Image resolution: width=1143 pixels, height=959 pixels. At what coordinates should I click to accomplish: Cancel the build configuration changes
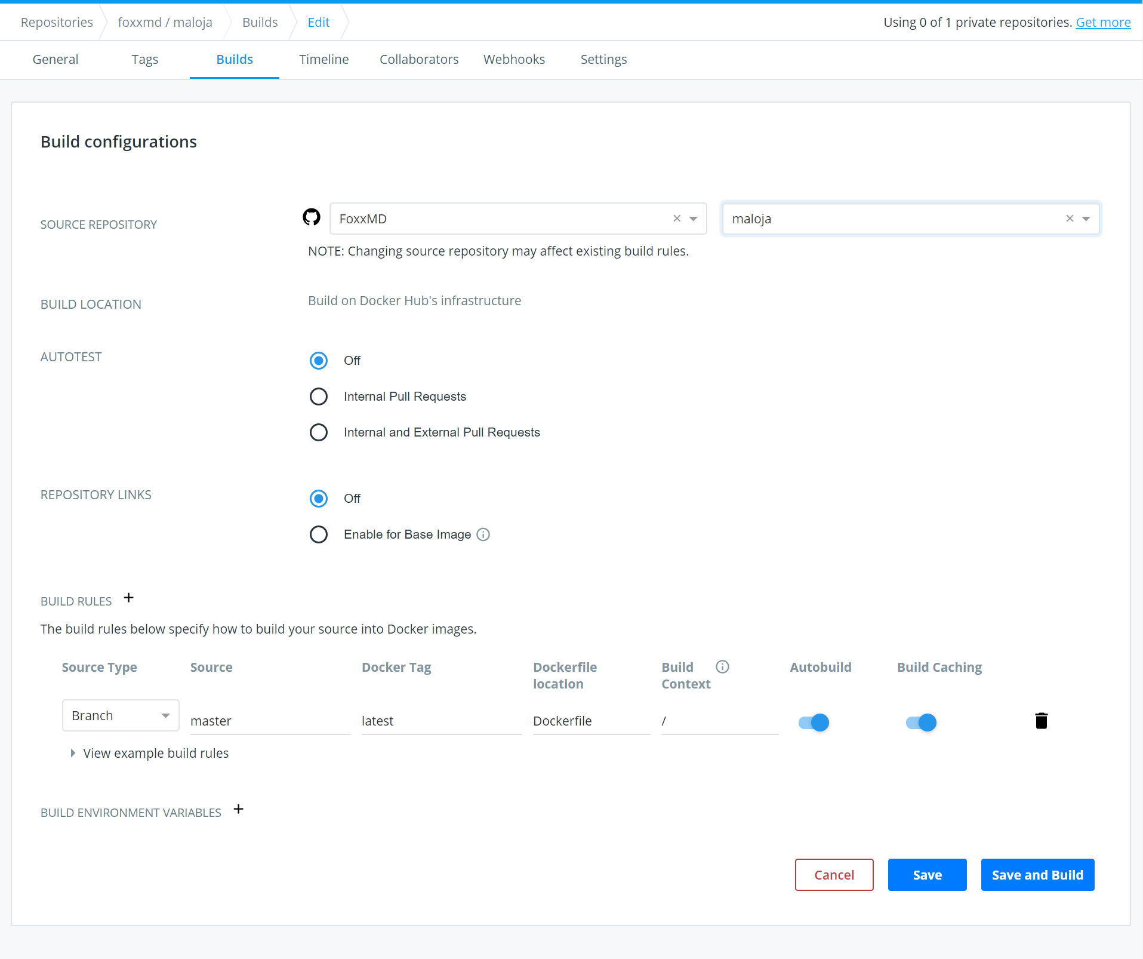pos(834,875)
